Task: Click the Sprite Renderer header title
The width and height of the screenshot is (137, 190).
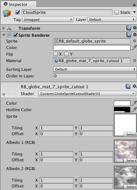Action: (x=34, y=35)
